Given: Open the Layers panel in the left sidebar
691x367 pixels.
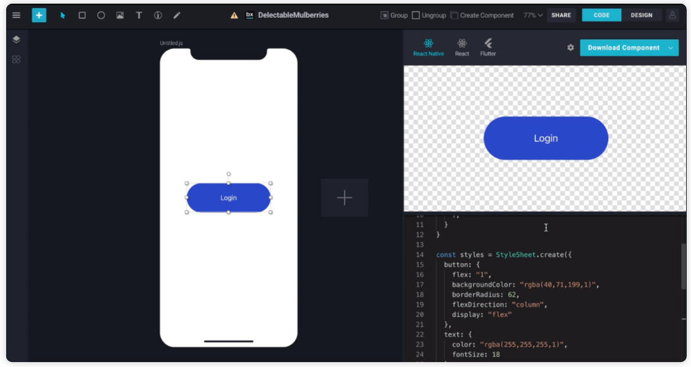Looking at the screenshot, I should [17, 39].
